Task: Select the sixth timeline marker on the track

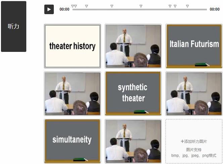Action: tap(170, 6)
